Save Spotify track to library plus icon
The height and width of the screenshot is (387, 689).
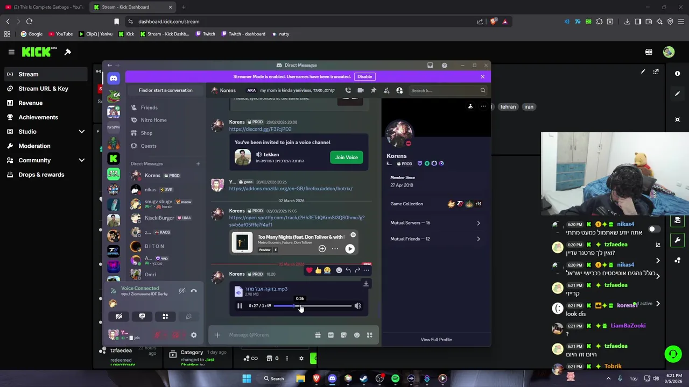(x=322, y=248)
